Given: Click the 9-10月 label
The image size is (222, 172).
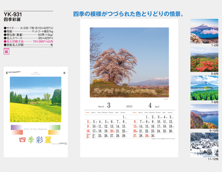Looking at the screenshot, I should coord(214,131).
